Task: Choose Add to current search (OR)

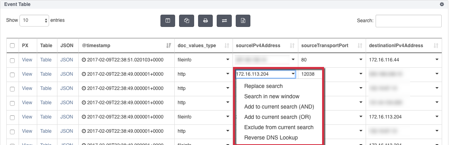Action: (277, 117)
